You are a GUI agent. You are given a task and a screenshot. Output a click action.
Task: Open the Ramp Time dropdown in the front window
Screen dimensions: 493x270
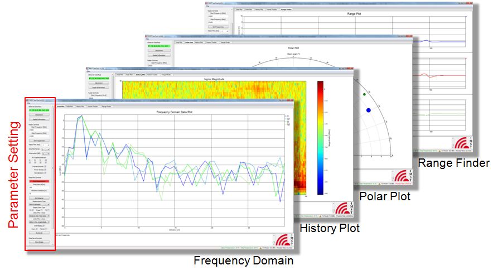coord(46,145)
